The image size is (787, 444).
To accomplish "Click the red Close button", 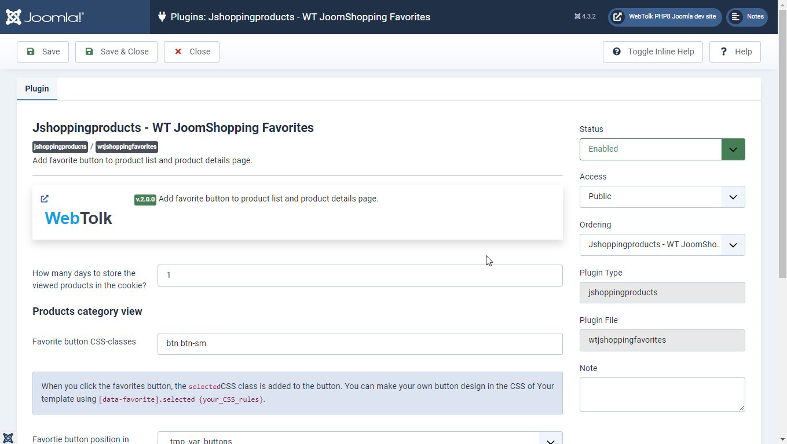I will pyautogui.click(x=192, y=52).
